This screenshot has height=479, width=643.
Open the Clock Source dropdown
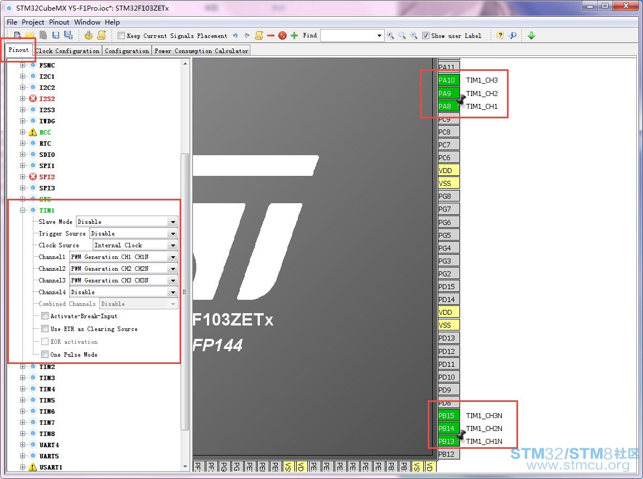coord(173,246)
